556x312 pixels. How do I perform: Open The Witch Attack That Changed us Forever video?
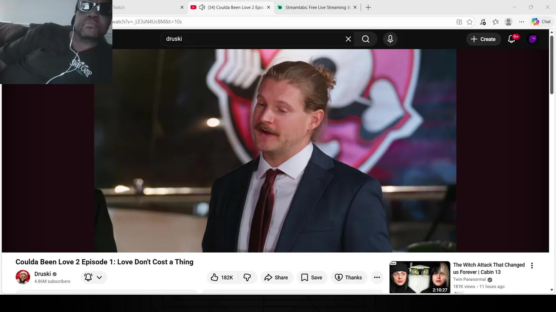coord(489,268)
